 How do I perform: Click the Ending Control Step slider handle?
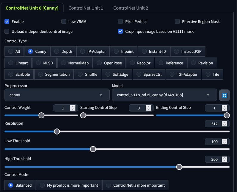coord(227,115)
